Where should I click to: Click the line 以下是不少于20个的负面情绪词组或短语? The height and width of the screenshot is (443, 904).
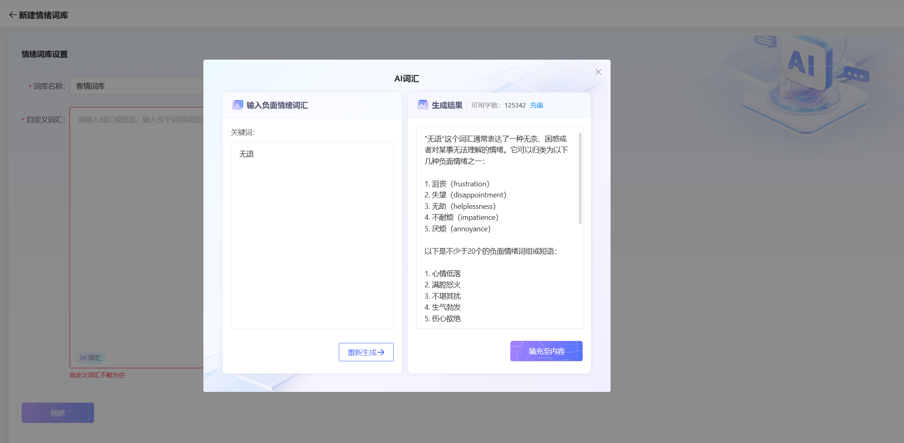491,251
